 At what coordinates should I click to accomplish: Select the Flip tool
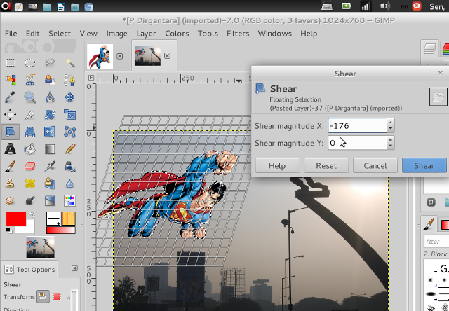[50, 132]
